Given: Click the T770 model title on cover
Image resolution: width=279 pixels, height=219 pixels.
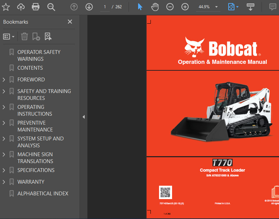Looking at the screenshot, I should pyautogui.click(x=222, y=162).
